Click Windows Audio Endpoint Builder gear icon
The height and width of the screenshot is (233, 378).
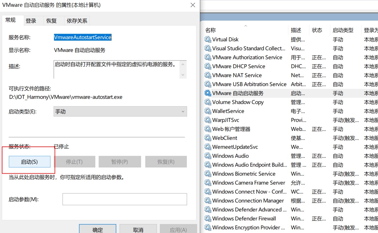[208, 165]
